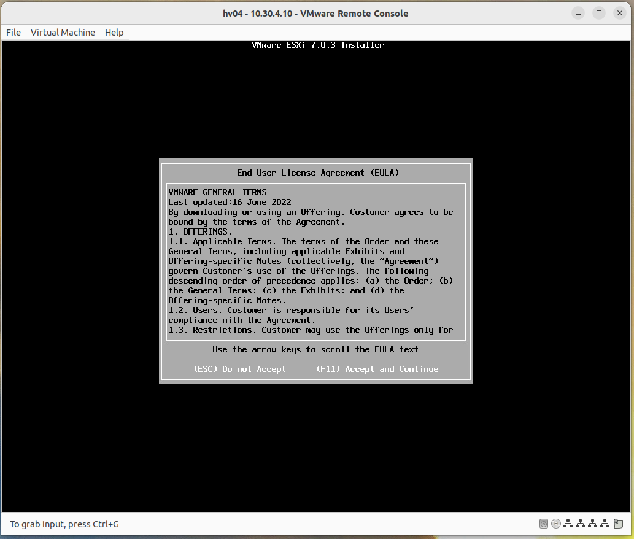The image size is (634, 539).
Task: Click the pinned note icon in status bar
Action: (x=618, y=524)
